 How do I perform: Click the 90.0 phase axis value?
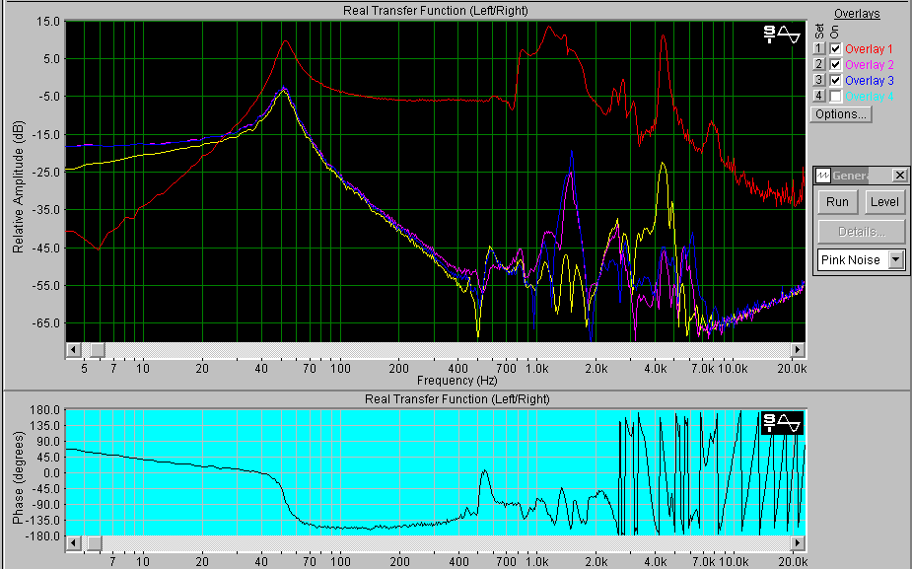(48, 442)
